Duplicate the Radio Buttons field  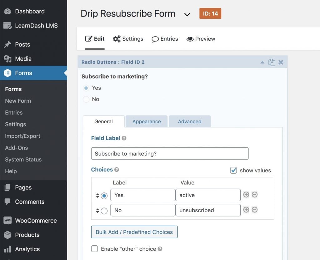coord(272,62)
